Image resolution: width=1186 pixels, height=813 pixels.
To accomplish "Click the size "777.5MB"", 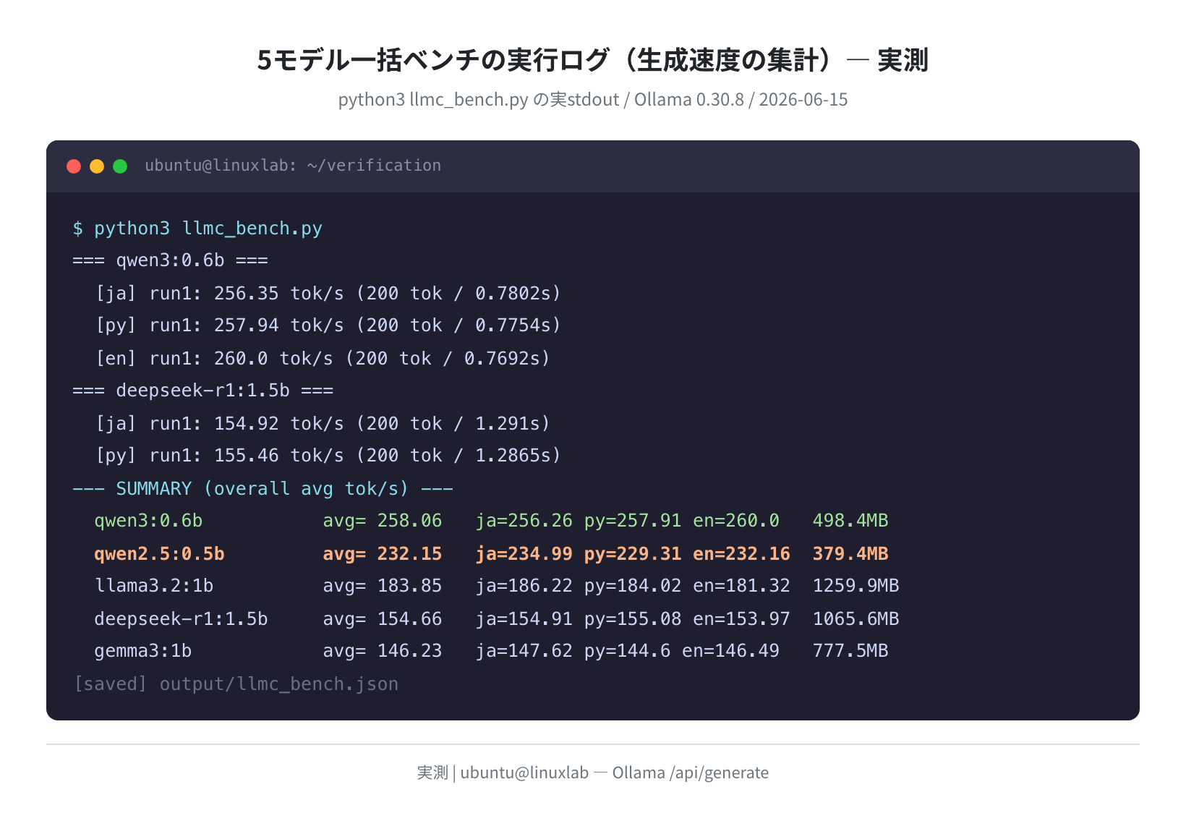I will pos(850,651).
